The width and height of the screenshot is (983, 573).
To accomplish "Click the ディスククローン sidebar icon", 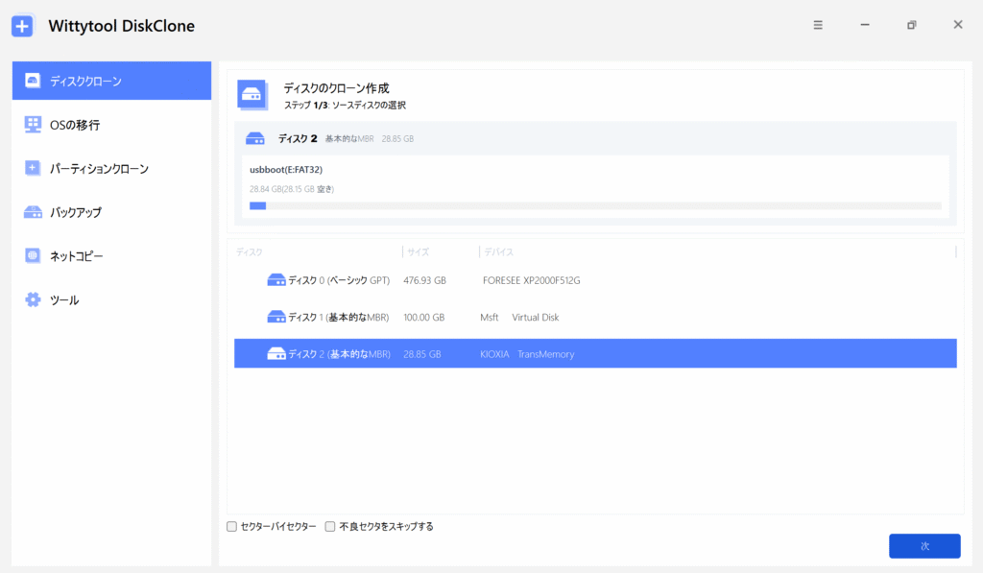I will click(x=33, y=81).
